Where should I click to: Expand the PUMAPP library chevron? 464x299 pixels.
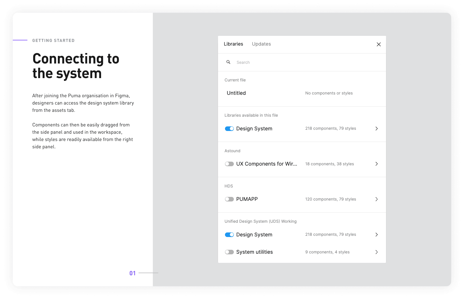377,199
